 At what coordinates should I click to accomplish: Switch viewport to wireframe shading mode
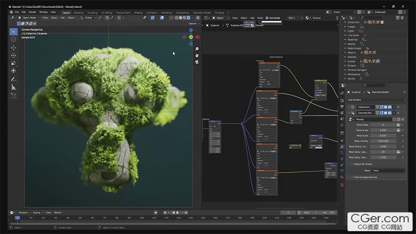click(176, 18)
